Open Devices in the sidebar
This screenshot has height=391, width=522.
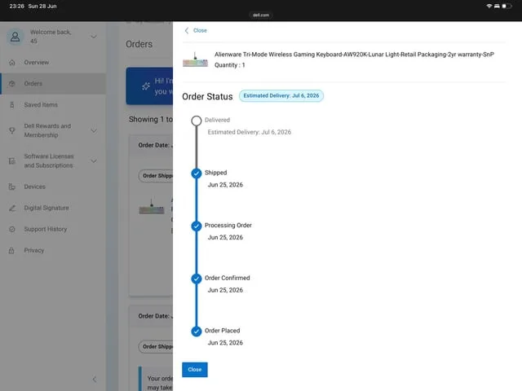[34, 187]
